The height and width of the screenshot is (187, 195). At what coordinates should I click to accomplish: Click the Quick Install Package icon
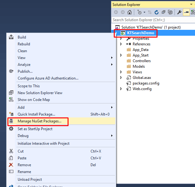tap(11, 114)
